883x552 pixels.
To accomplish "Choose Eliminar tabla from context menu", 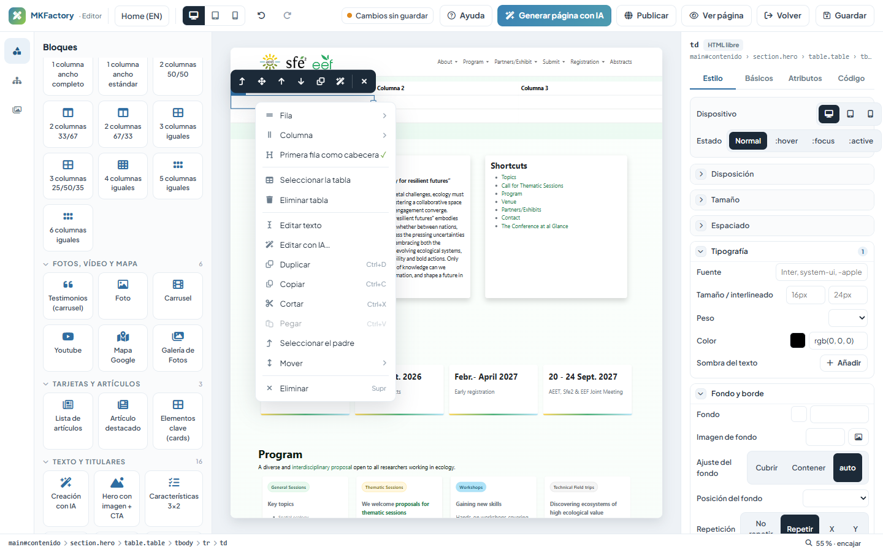I will click(326, 200).
